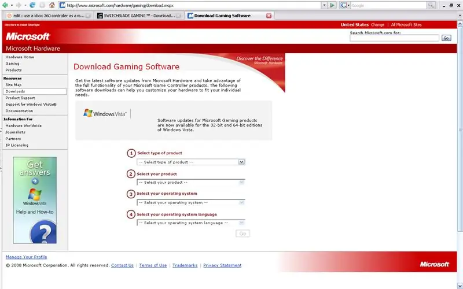
Task: Click here to install Silverlight link
Action: 22,25
